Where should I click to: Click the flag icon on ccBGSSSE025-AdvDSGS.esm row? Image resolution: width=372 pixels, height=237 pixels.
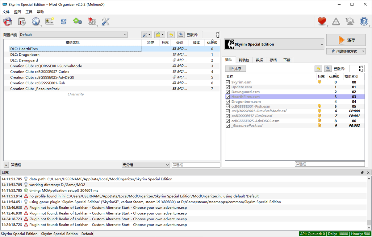pyautogui.click(x=320, y=121)
